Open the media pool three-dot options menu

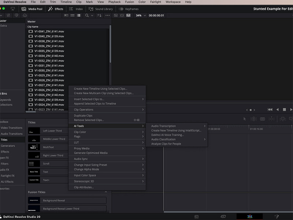point(108,15)
